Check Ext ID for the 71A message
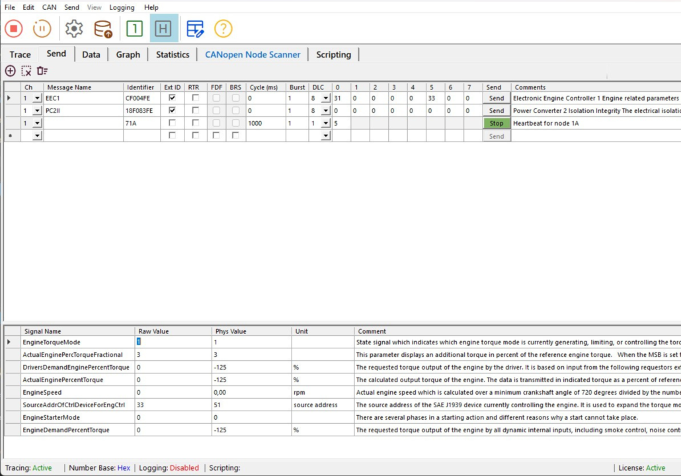Screen dimensions: 681x476 point(172,123)
